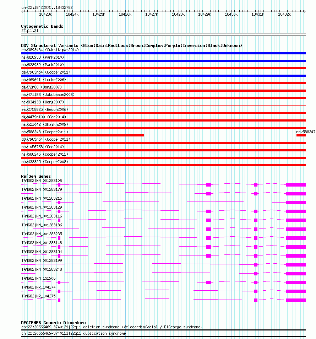Select variant label dgv7983n54 (Cooper2011)

point(46,72)
